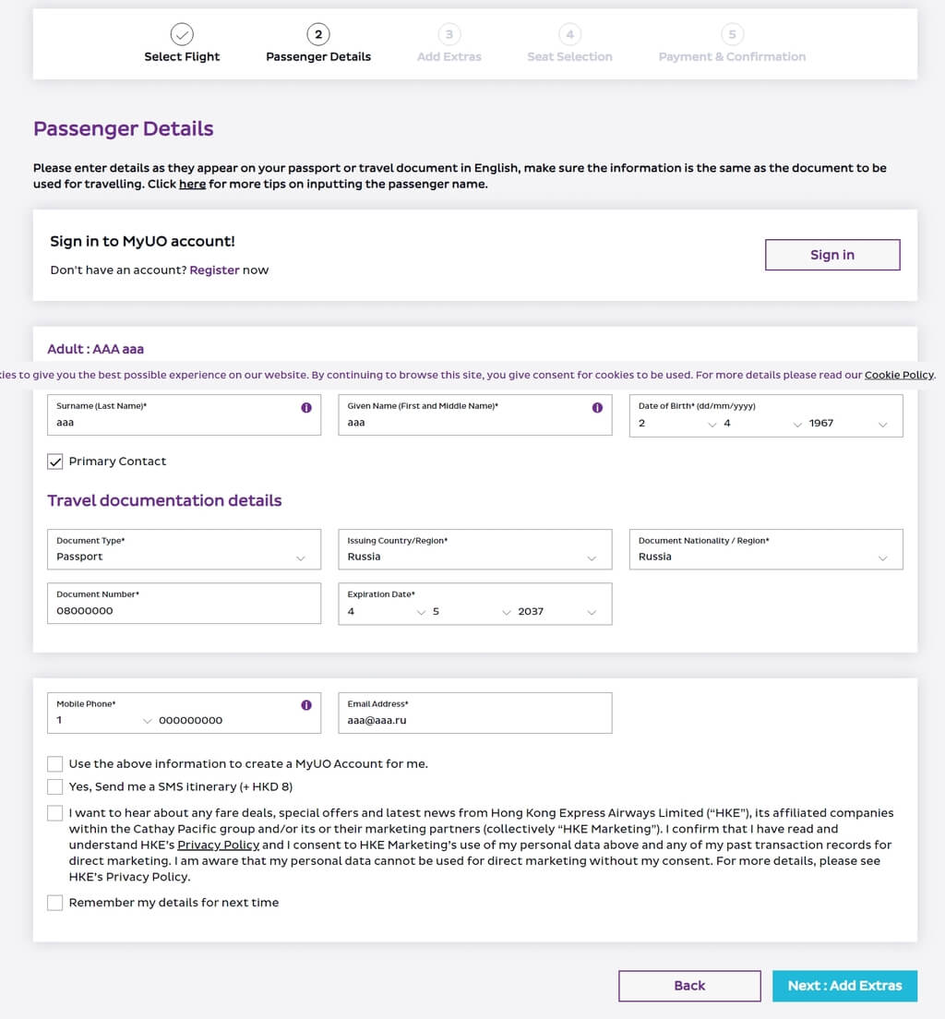Click the Mobile Phone info icon

pyautogui.click(x=306, y=705)
